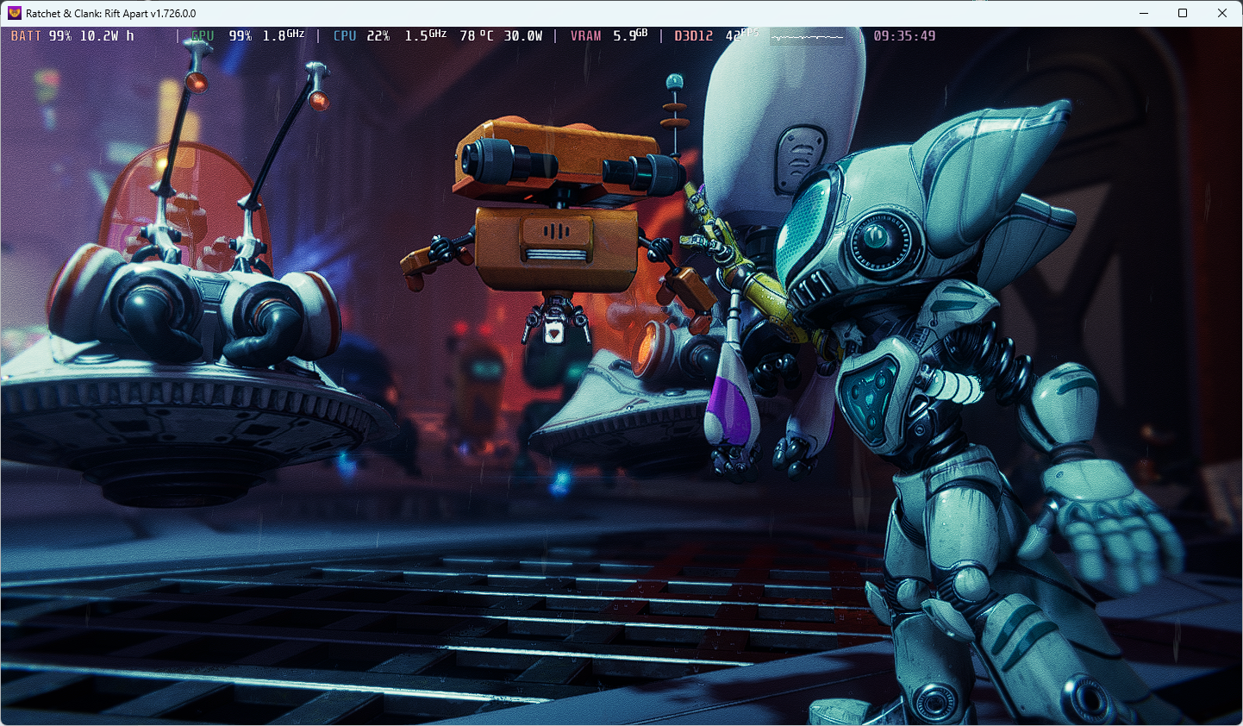
Task: Click the 30.0W CPU power reading
Action: pyautogui.click(x=523, y=36)
